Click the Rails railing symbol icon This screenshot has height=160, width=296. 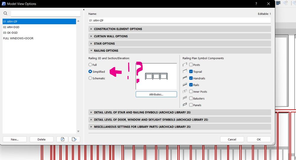coord(185,85)
